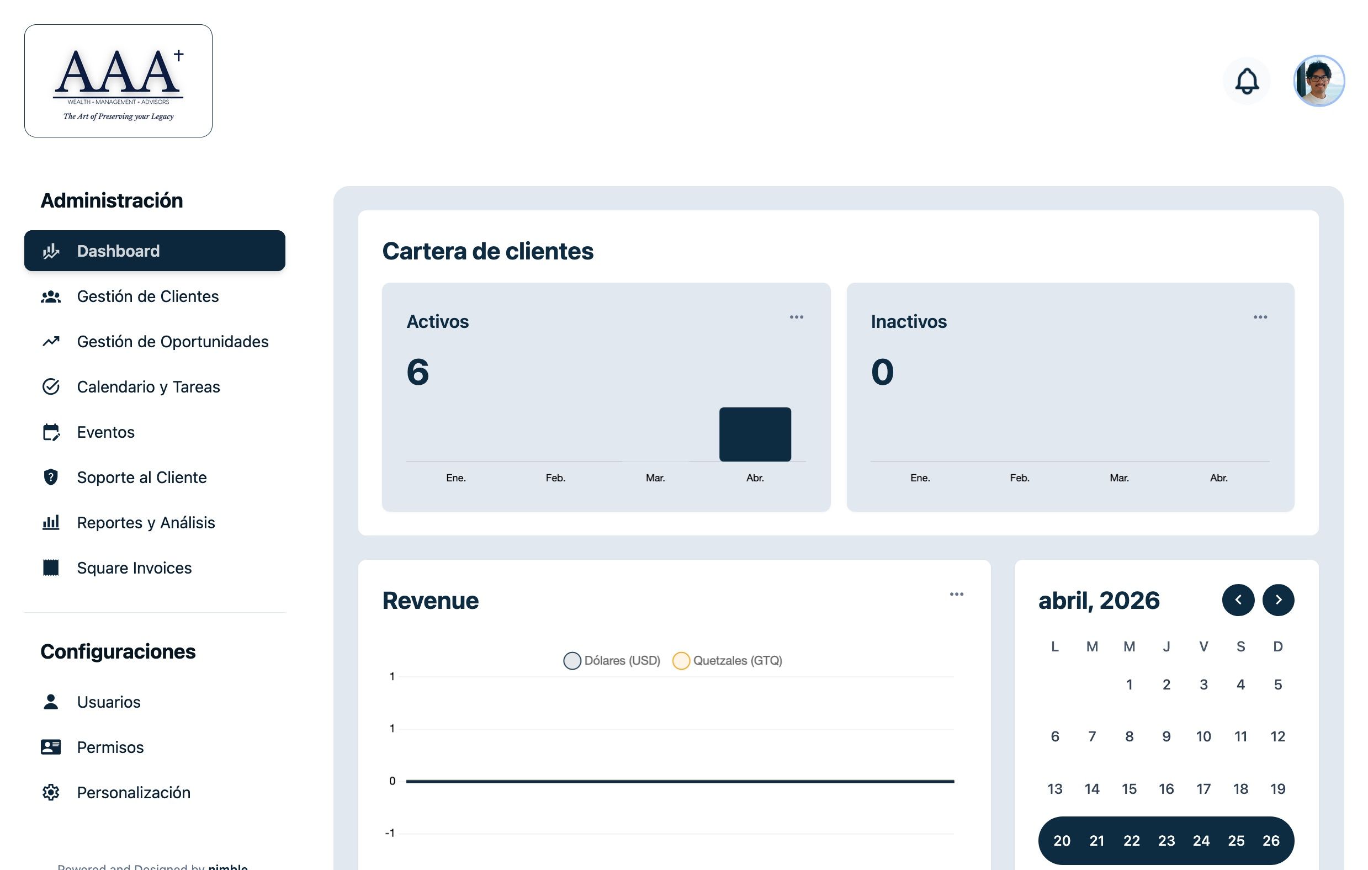Select April 5 in the calendar
This screenshot has height=870, width=1368.
[1277, 685]
